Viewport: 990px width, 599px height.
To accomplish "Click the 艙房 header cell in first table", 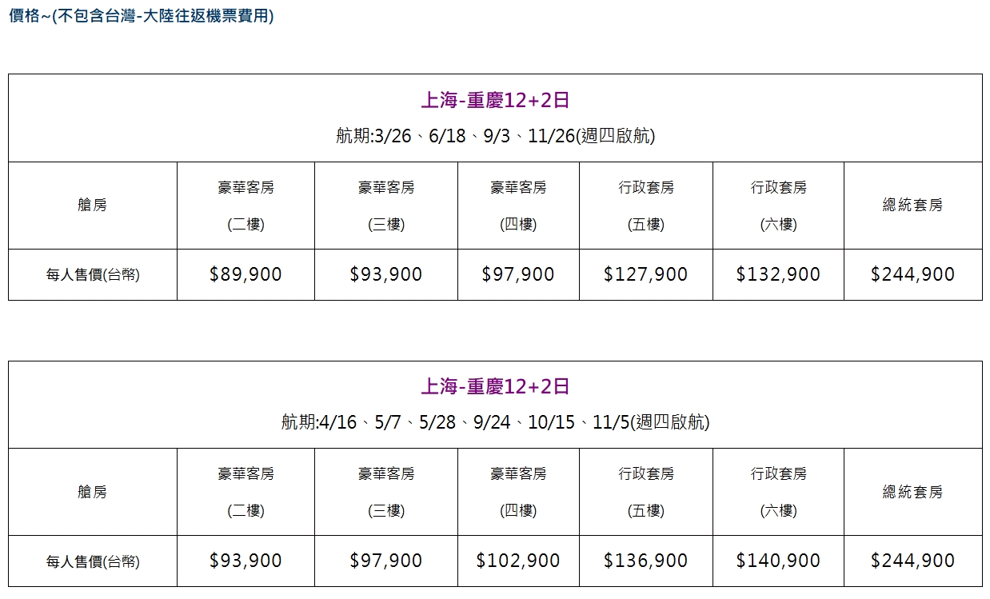I will (x=93, y=206).
